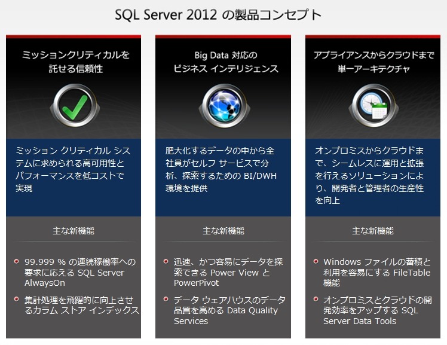Click red bullet beside "迅速、かつ容易に" item

pos(166,261)
